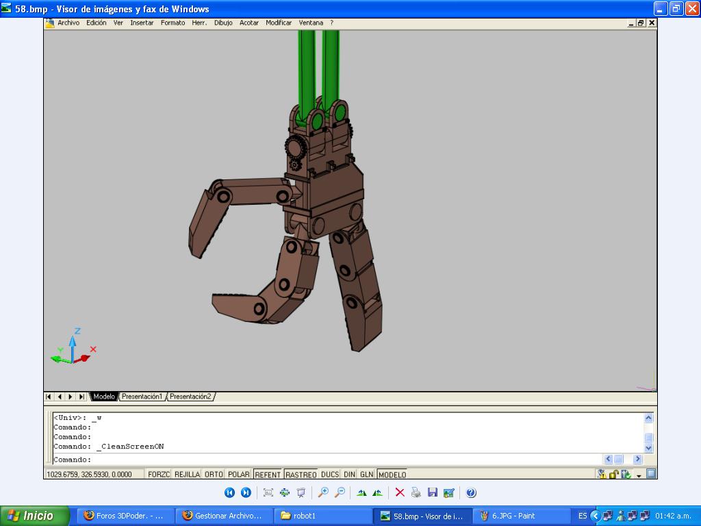Click the ES language indicator
Screen dimensions: 701x526
coord(582,516)
